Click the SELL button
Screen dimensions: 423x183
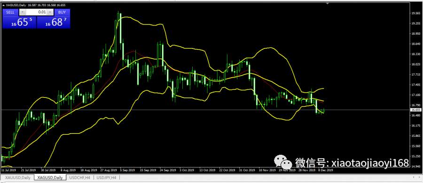pyautogui.click(x=10, y=12)
